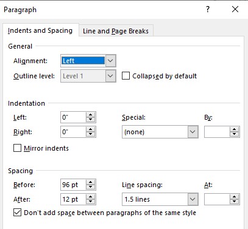
Task: Decrease the Before spacing value
Action: pos(91,187)
